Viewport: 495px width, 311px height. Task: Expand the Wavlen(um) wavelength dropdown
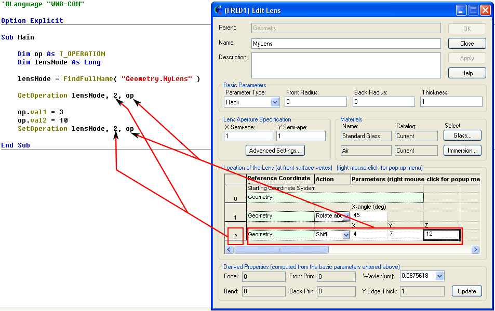point(439,276)
